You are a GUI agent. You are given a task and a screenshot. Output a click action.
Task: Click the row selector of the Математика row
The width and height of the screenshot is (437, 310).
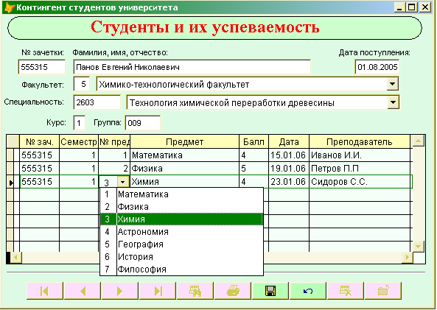[10, 155]
